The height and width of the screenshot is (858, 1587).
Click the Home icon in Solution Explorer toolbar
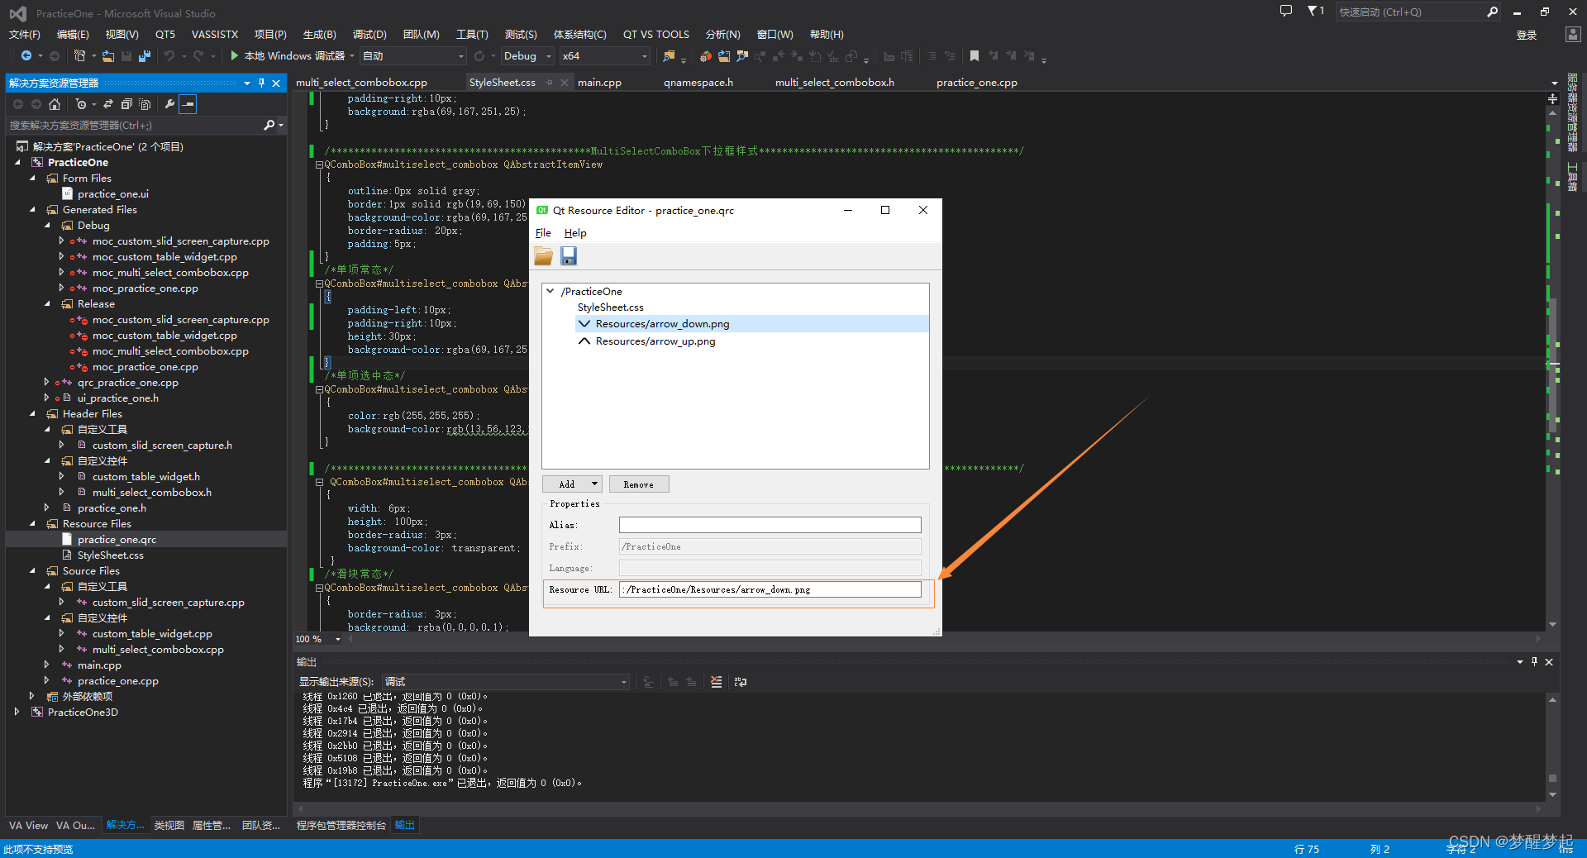(55, 104)
